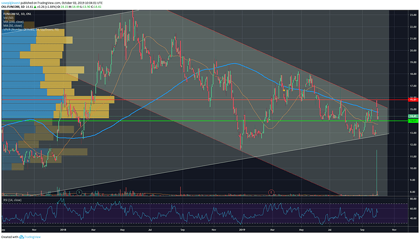Image resolution: width=420 pixels, height=241 pixels.
Task: Click the red horizontal price label 15.81
Action: 413,100
